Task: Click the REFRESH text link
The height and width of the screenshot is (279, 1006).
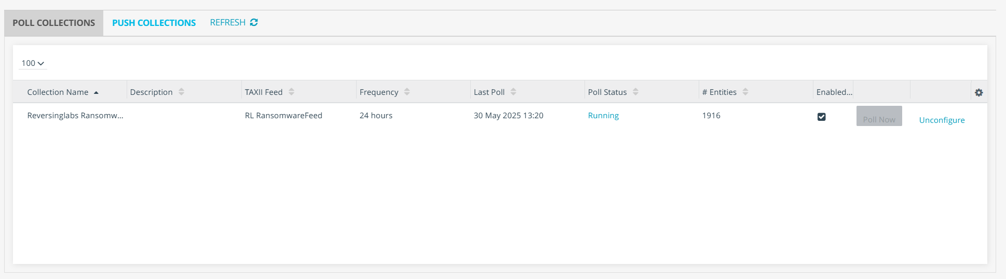Action: click(227, 22)
